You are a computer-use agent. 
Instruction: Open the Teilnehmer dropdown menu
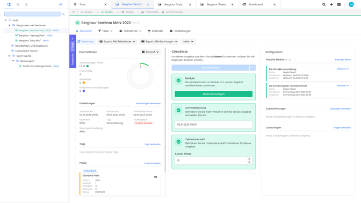[131, 31]
